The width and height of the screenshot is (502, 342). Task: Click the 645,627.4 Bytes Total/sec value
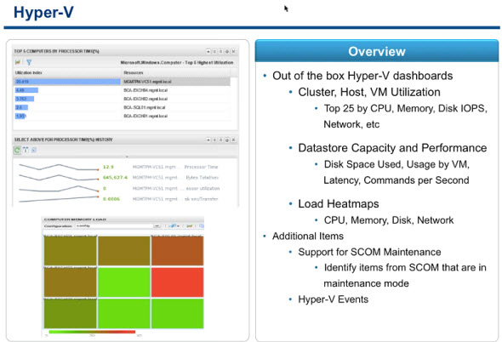tap(115, 178)
